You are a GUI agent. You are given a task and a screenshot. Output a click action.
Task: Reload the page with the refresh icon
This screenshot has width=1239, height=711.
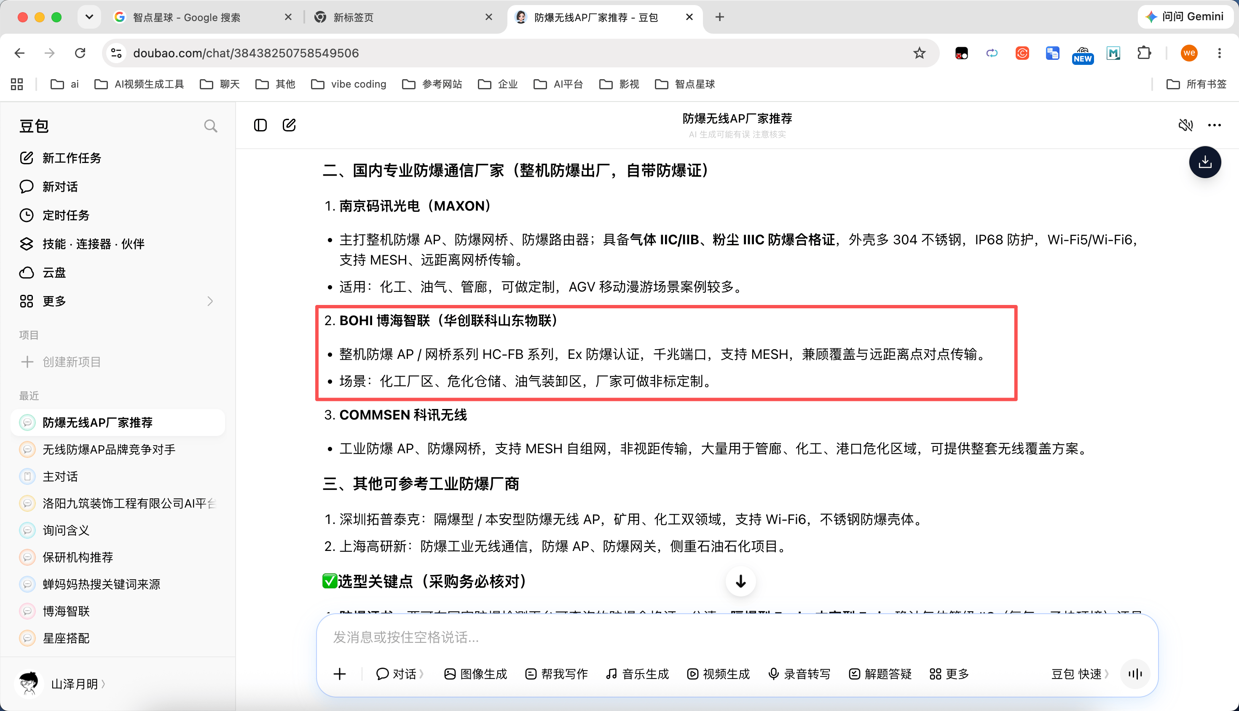80,53
